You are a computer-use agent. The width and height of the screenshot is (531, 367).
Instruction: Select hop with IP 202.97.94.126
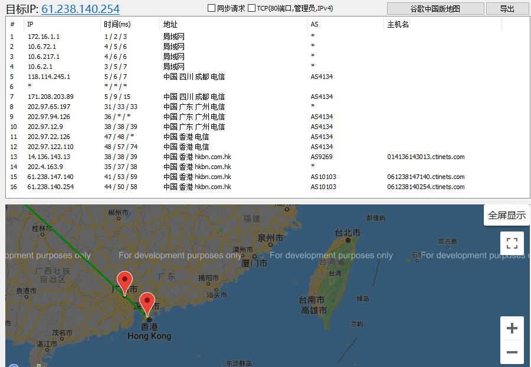(x=267, y=117)
